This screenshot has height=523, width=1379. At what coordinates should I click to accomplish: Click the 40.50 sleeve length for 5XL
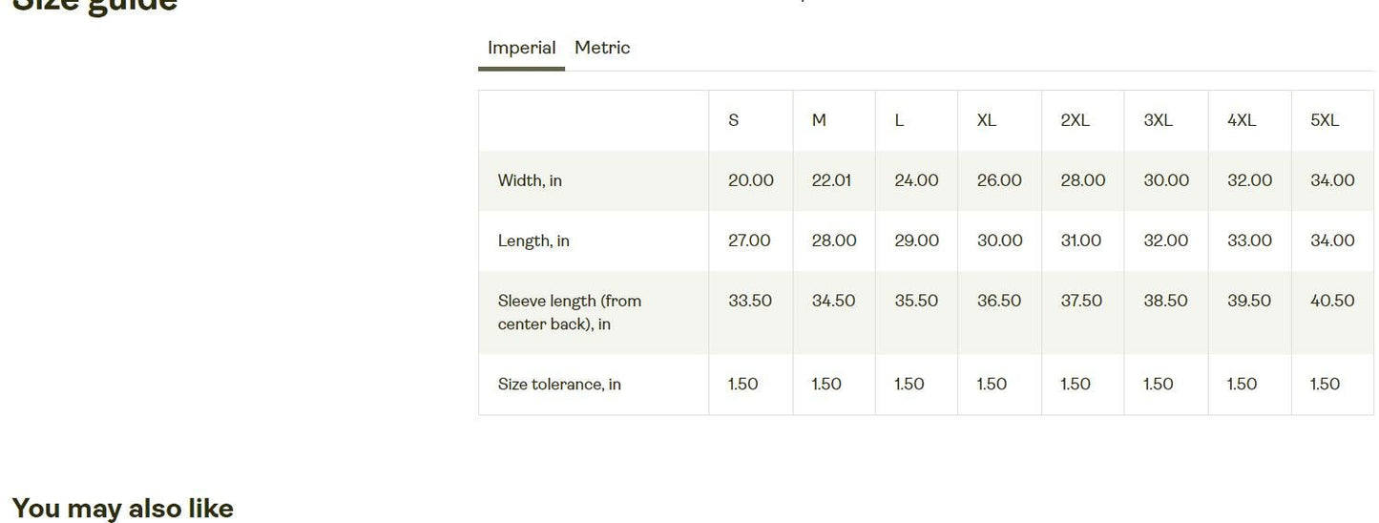(1332, 301)
